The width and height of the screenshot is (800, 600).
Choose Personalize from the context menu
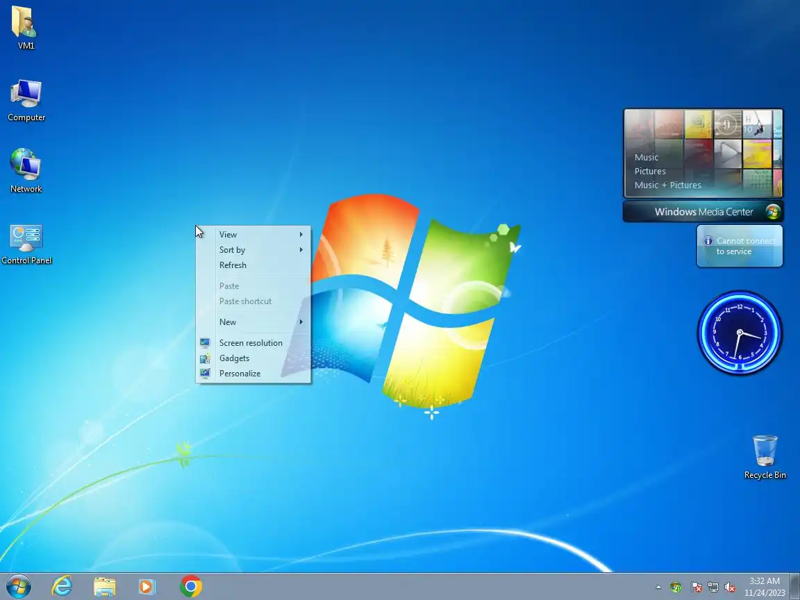(253, 374)
